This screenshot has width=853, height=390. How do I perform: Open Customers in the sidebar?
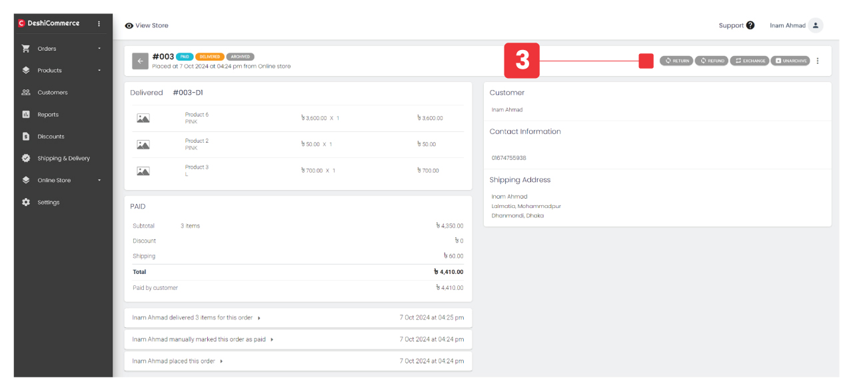pos(53,93)
